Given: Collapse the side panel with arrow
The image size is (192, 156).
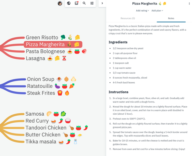Looking at the screenshot, I should coord(102,3).
